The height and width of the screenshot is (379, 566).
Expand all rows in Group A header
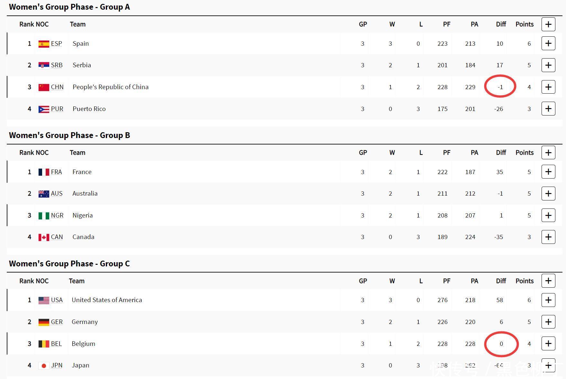pyautogui.click(x=548, y=24)
